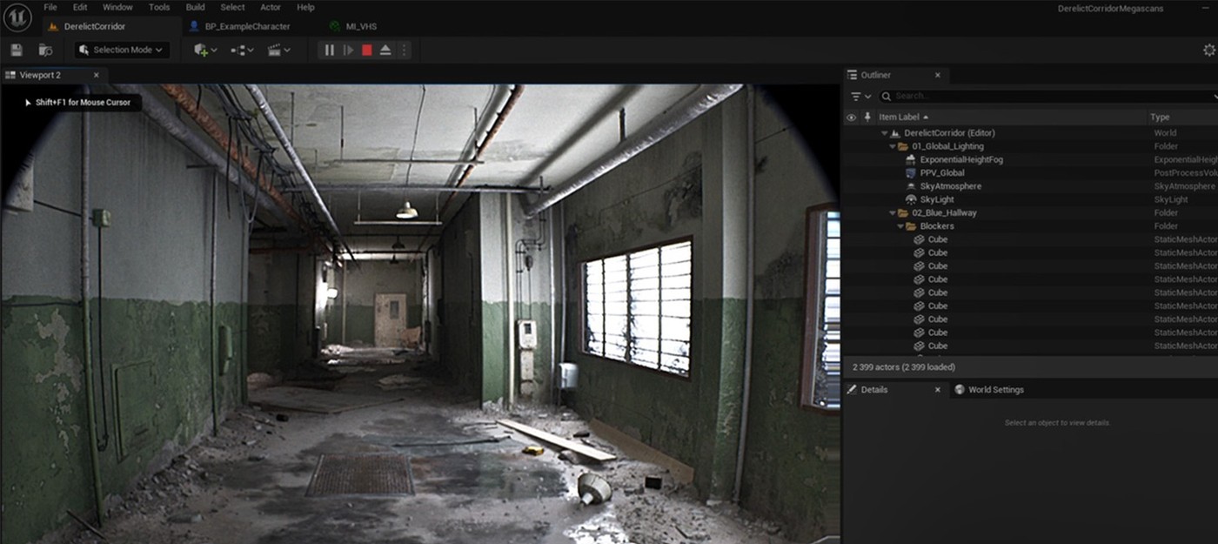Open the Cinematics clapperboard dropdown
The height and width of the screenshot is (544, 1218).
point(279,50)
